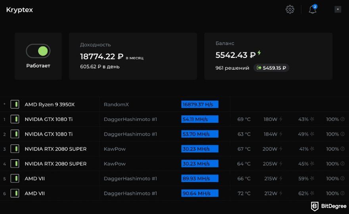Toggle device 2 NVIDIA GTX 1080 Ti switch

point(15,134)
